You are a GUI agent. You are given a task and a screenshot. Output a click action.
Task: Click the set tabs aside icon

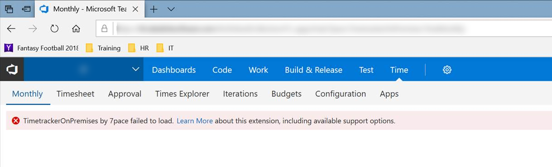27,9
